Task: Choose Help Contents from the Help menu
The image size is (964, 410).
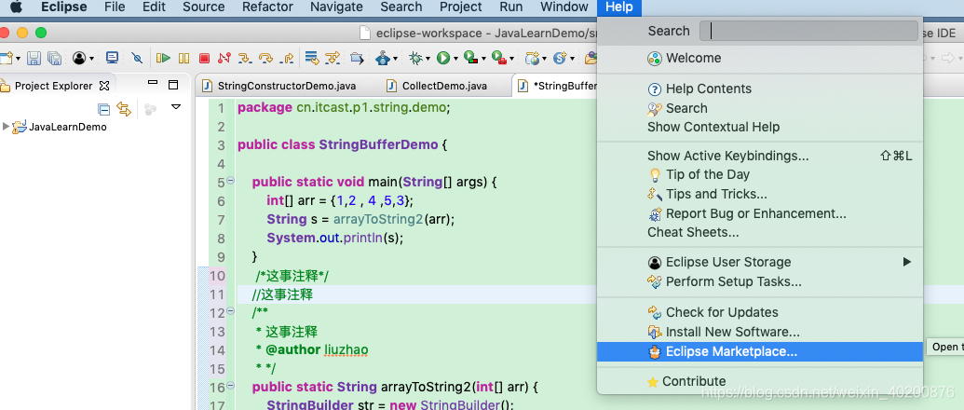Action: coord(760,89)
